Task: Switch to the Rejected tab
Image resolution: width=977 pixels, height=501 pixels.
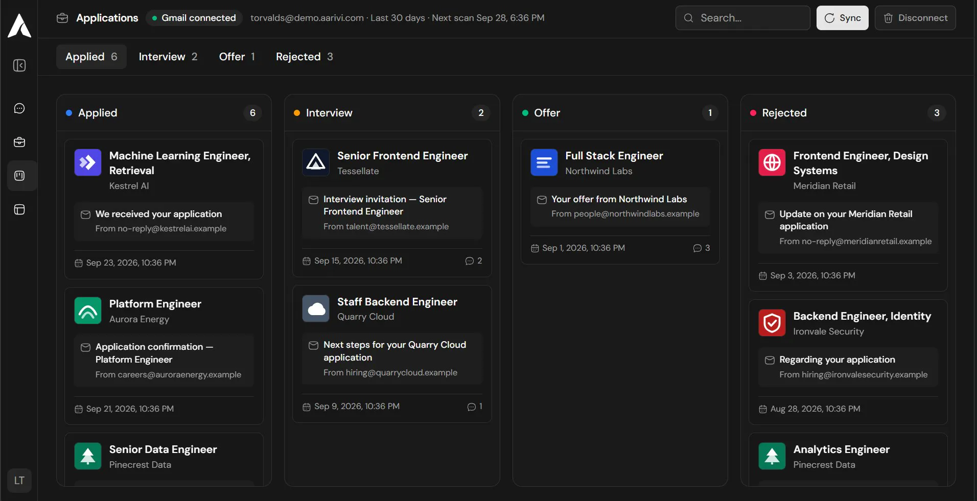Action: click(305, 57)
